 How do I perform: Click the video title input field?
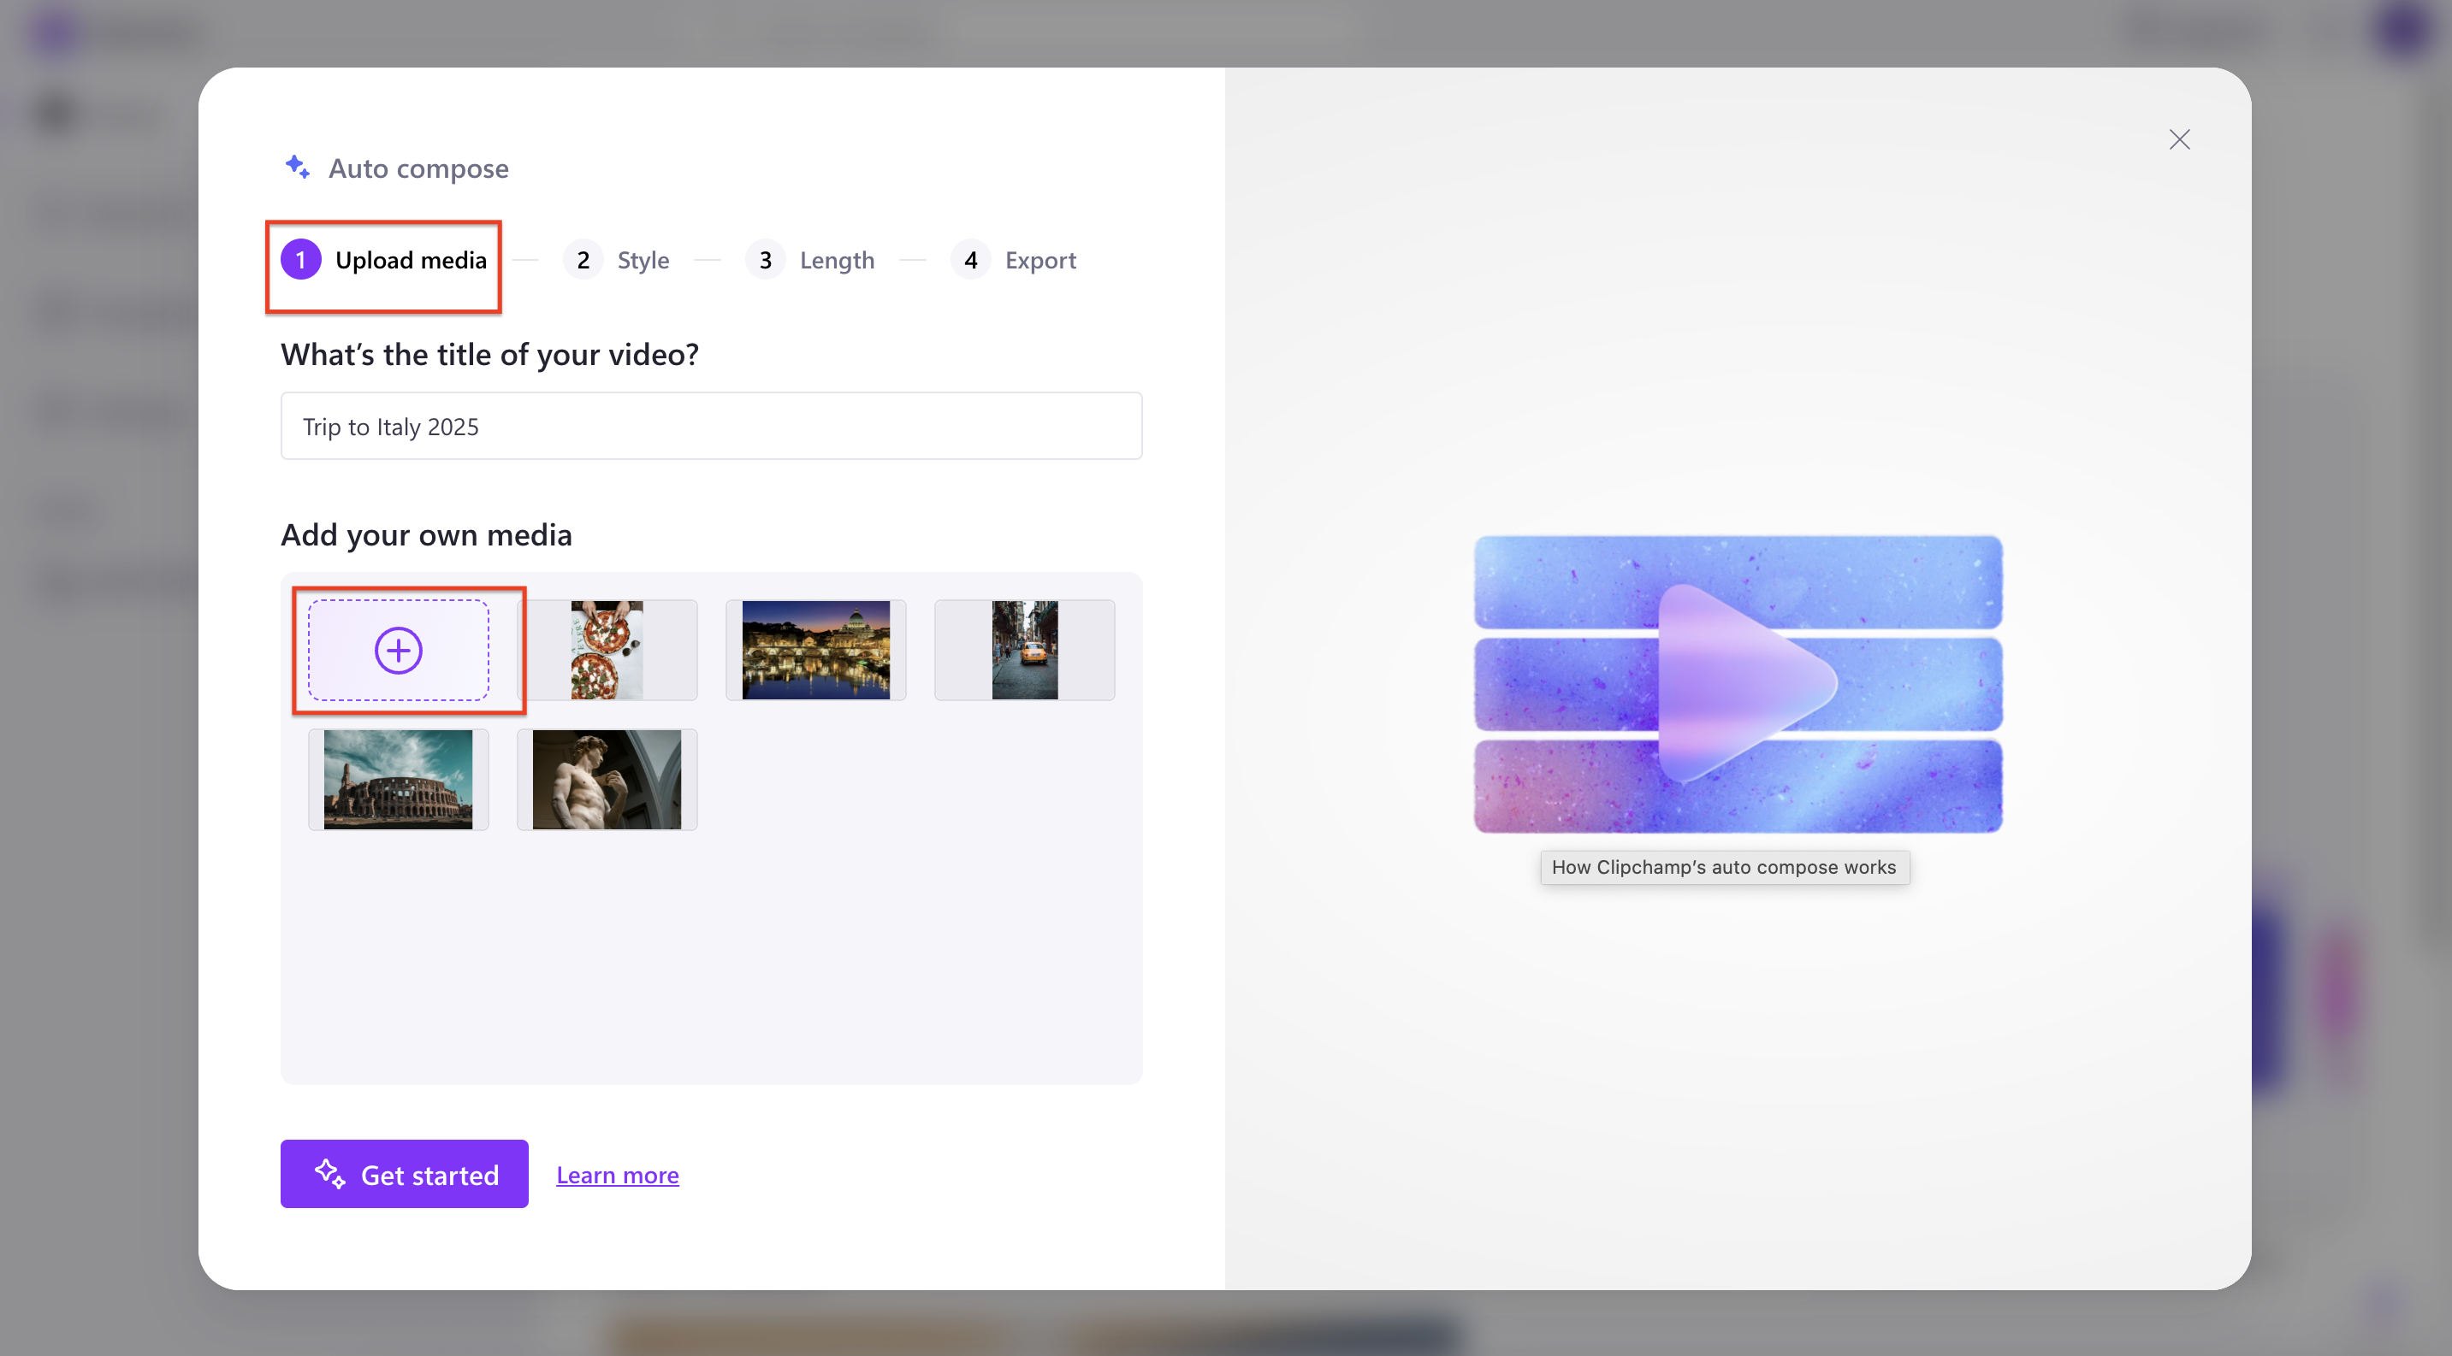710,426
